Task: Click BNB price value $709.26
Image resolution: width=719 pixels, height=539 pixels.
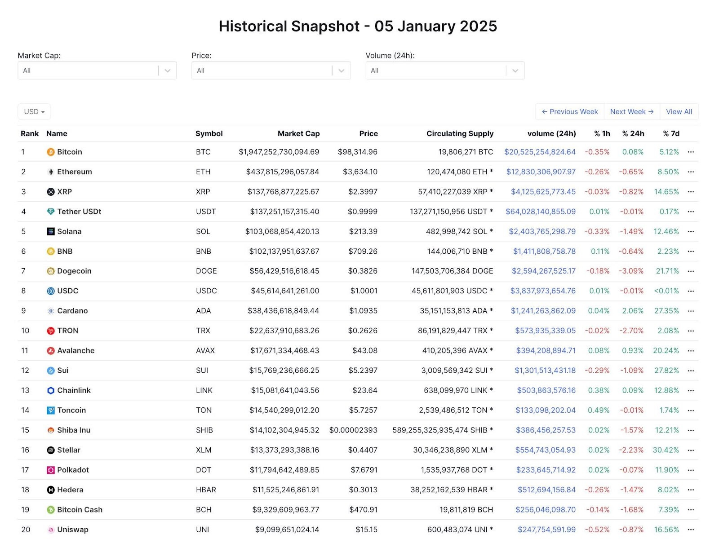Action: [x=363, y=252]
